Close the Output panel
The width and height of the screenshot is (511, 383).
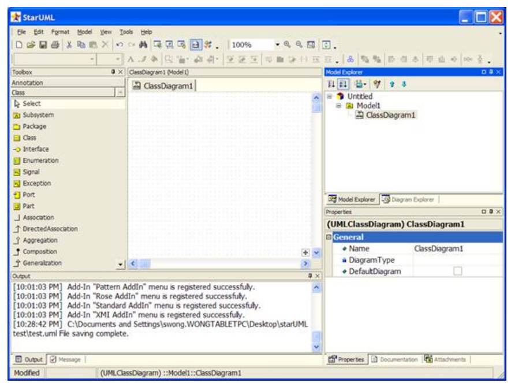pyautogui.click(x=318, y=276)
